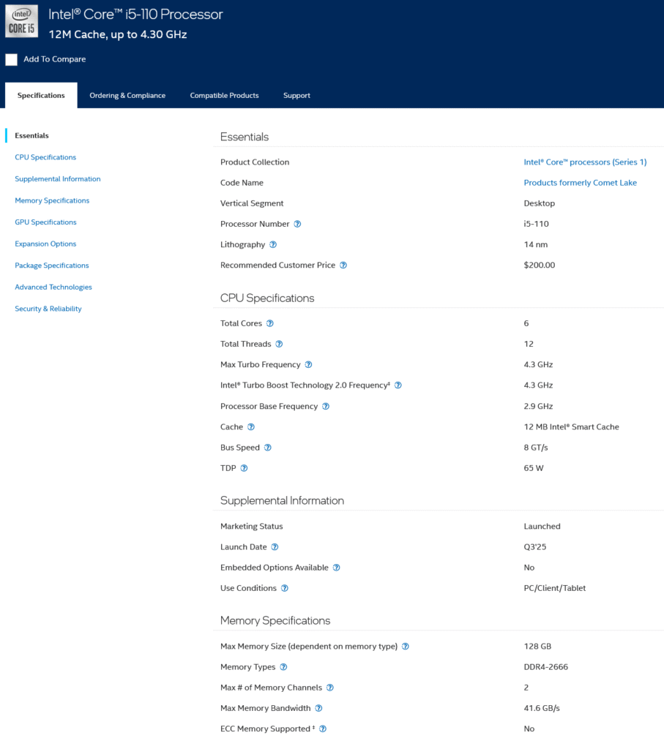
Task: Click the $200.00 price value
Action: coord(540,265)
